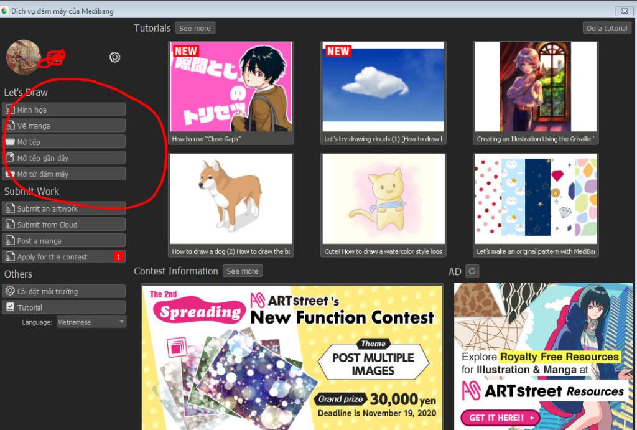Open Apply for the contest
The image size is (637, 430).
tap(64, 256)
